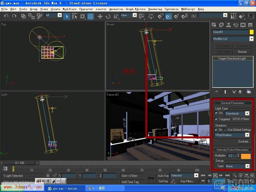Switch to the Create command panel tab
Screen dimensions: 256x192
click(x=214, y=25)
